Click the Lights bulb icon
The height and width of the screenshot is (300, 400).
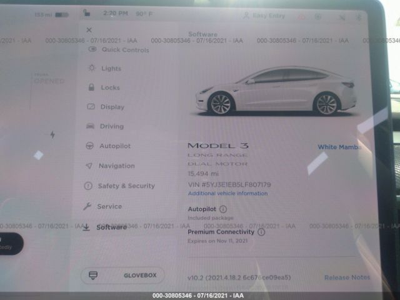pyautogui.click(x=92, y=68)
